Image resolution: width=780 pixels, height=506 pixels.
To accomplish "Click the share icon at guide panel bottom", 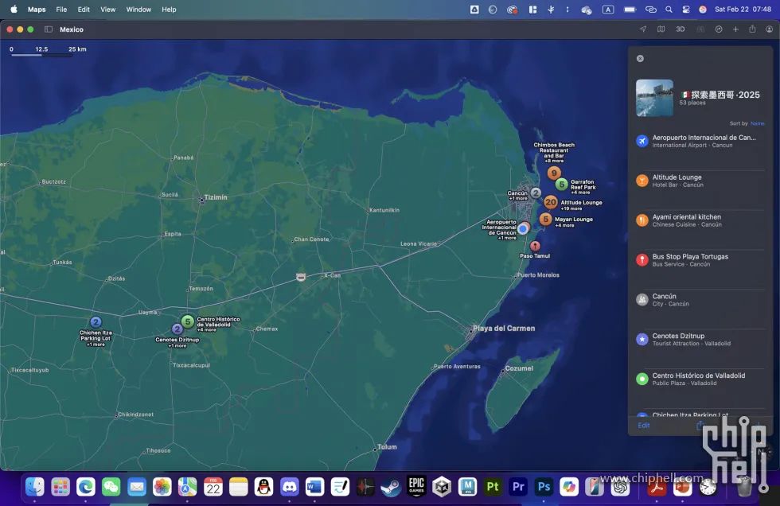I will 700,425.
